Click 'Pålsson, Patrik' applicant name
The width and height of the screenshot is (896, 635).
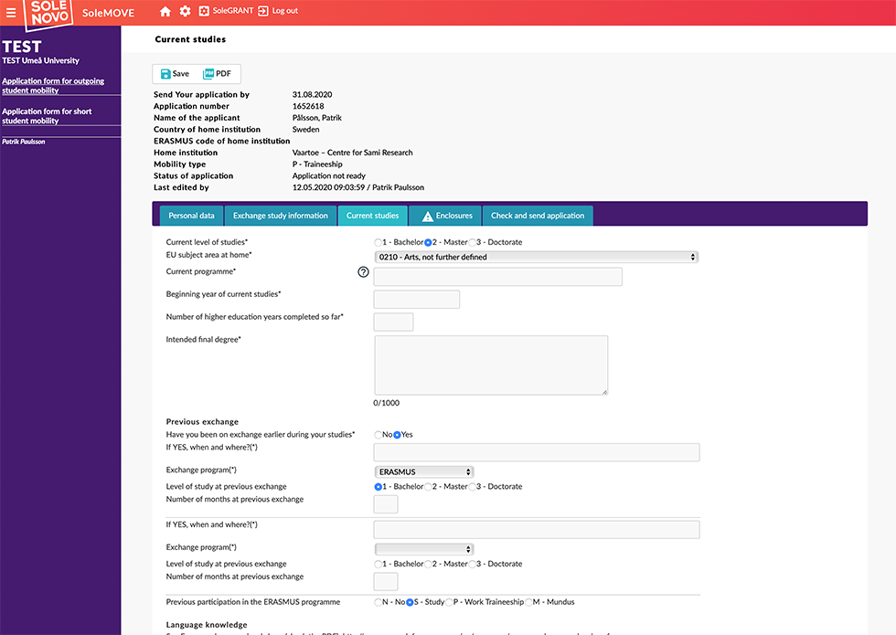[x=317, y=118]
